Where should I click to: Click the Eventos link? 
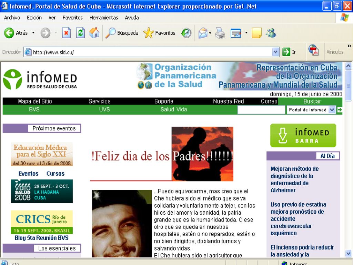tap(28, 174)
